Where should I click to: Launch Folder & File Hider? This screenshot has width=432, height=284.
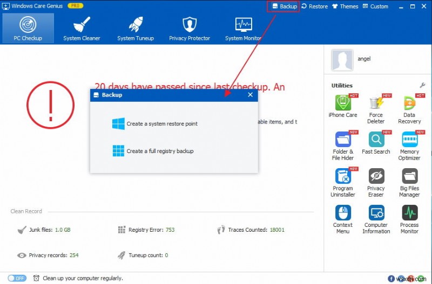(x=343, y=146)
